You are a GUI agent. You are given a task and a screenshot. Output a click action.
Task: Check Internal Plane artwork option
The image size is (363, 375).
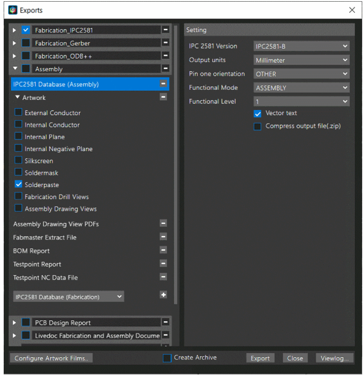pyautogui.click(x=18, y=136)
